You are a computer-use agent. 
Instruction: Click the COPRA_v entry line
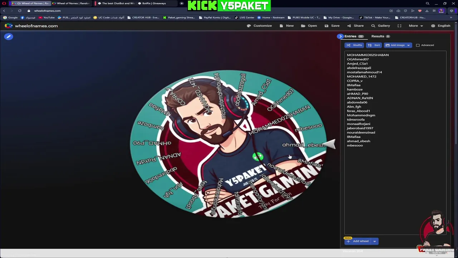point(355,81)
